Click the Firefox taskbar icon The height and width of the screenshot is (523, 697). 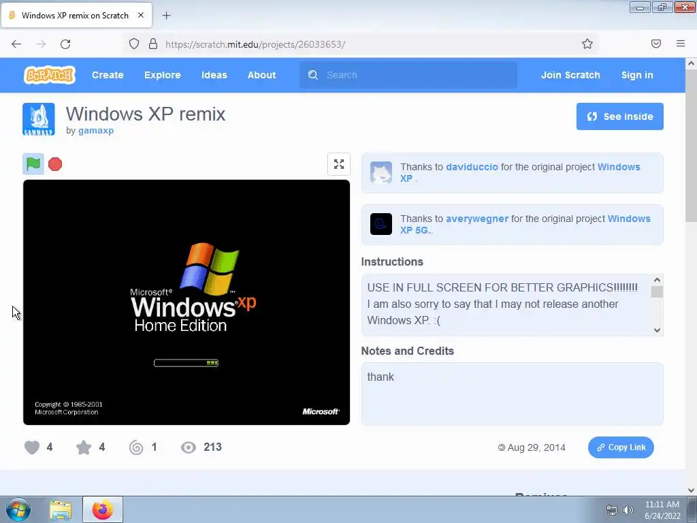pyautogui.click(x=103, y=509)
